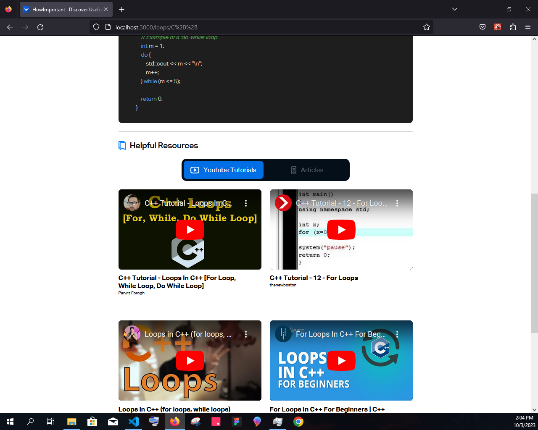This screenshot has height=430, width=538.
Task: Play the Loops In C++ For/While/Do While video
Action: point(190,230)
